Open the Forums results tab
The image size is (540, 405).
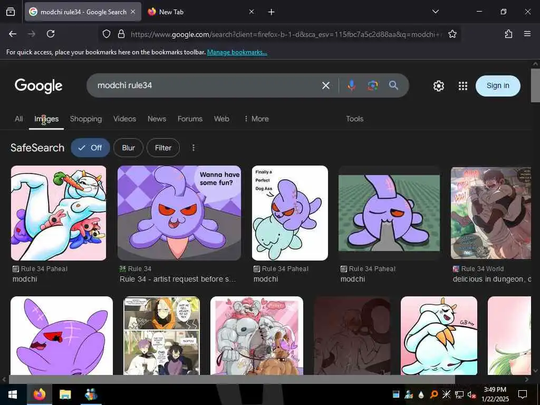pos(190,119)
